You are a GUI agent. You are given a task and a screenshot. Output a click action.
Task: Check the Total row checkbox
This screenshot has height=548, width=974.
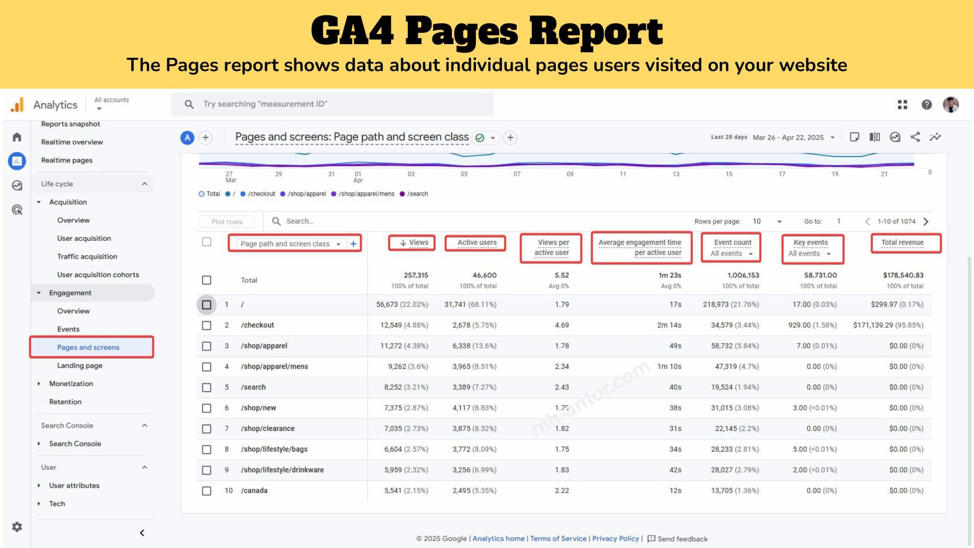point(207,280)
